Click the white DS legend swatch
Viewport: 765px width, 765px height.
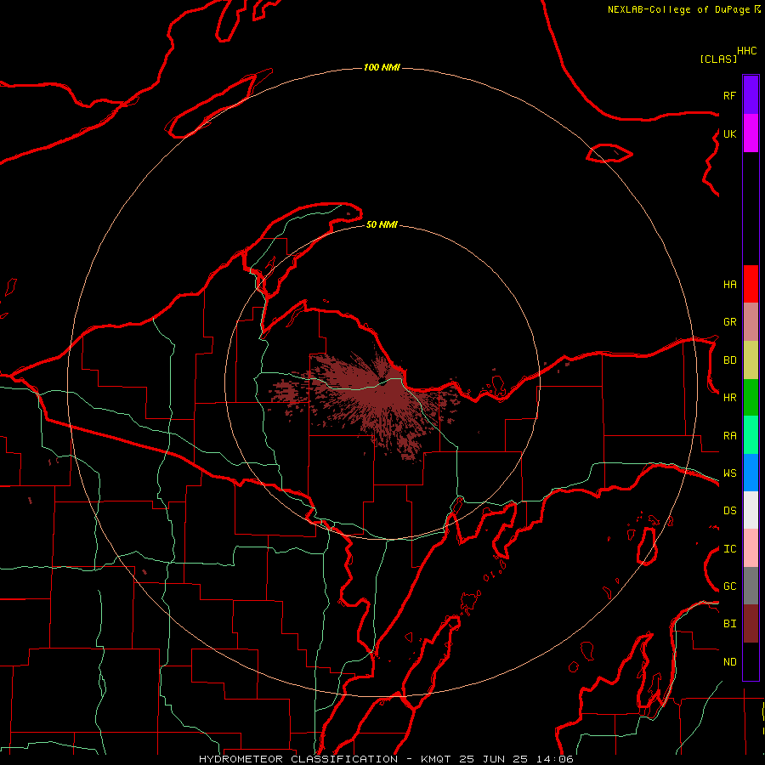751,510
